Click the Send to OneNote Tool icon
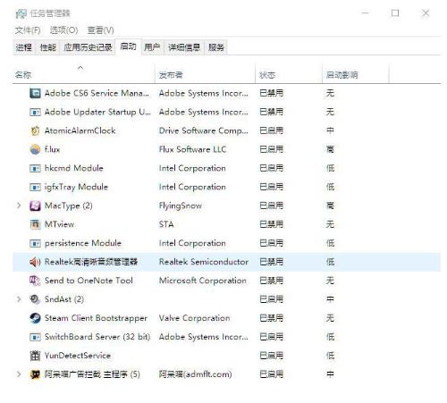 (35, 281)
